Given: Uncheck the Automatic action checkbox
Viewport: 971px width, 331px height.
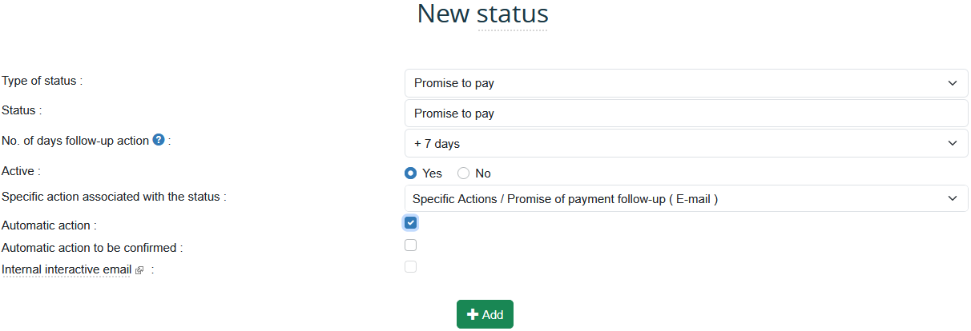Looking at the screenshot, I should coord(411,222).
